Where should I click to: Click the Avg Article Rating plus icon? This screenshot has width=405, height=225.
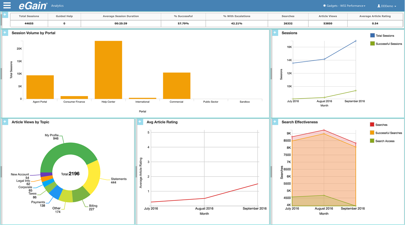pos(140,122)
